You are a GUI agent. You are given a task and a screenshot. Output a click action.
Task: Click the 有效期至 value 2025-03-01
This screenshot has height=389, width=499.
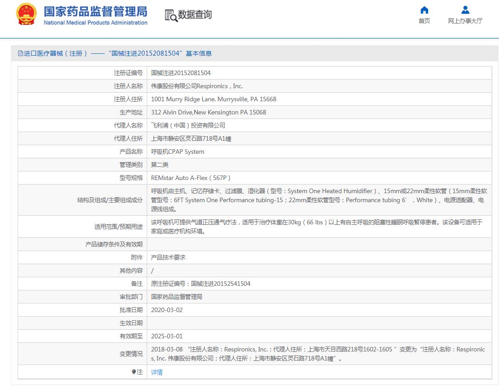(167, 336)
